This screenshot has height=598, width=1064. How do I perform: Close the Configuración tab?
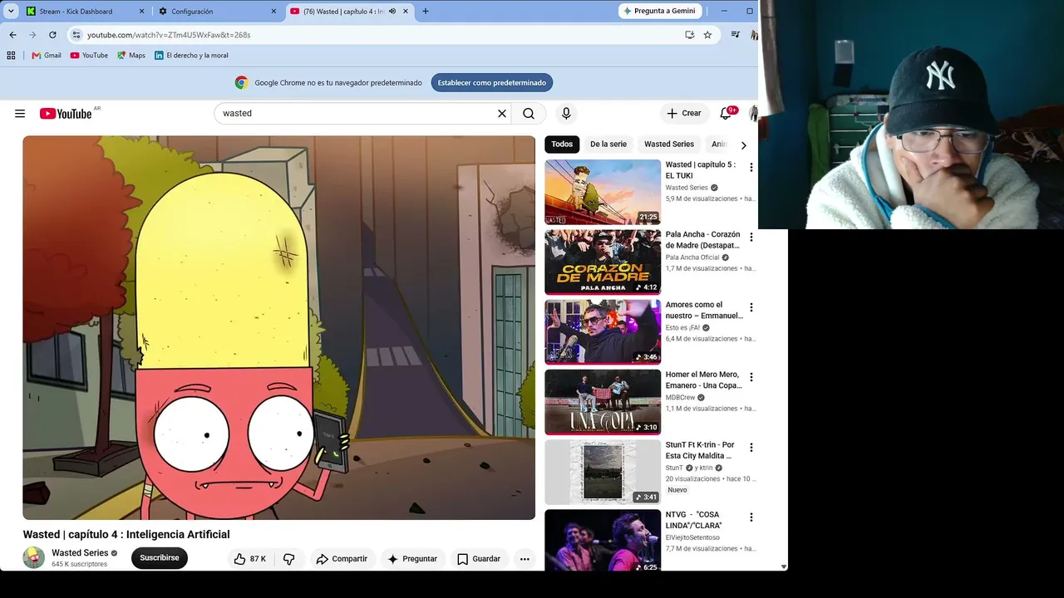pyautogui.click(x=273, y=12)
